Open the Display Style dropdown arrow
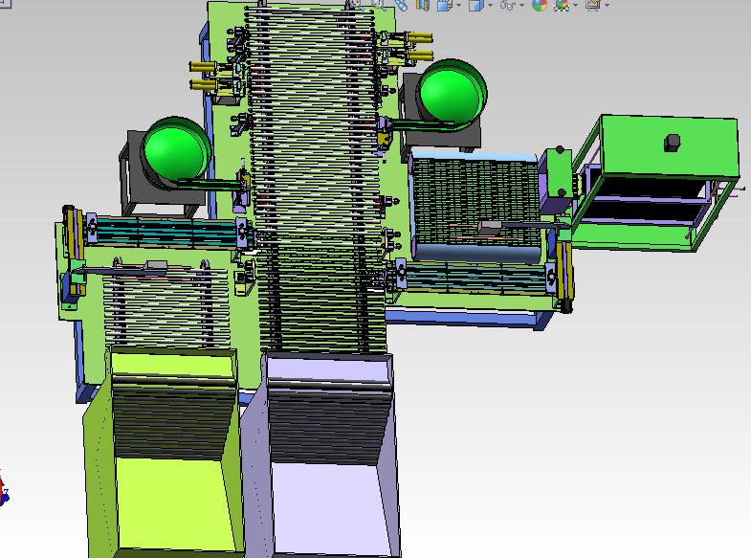 [x=490, y=5]
